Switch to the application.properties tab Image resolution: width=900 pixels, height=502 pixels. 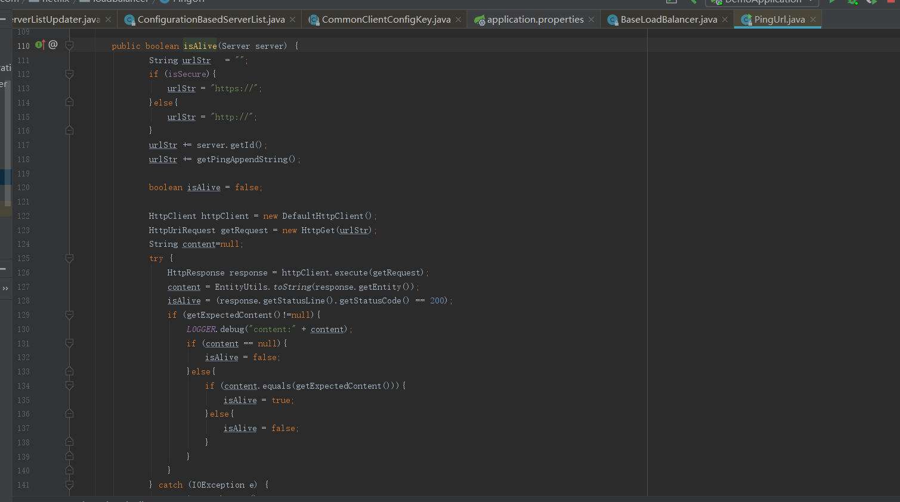pos(534,20)
